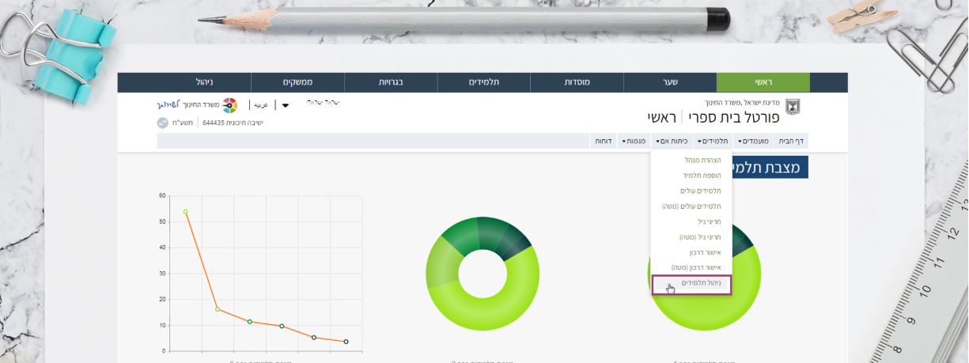Switch to the מוסדות top tab

point(577,82)
